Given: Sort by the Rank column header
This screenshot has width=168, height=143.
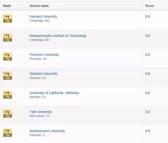Looking at the screenshot, I should [x=7, y=6].
